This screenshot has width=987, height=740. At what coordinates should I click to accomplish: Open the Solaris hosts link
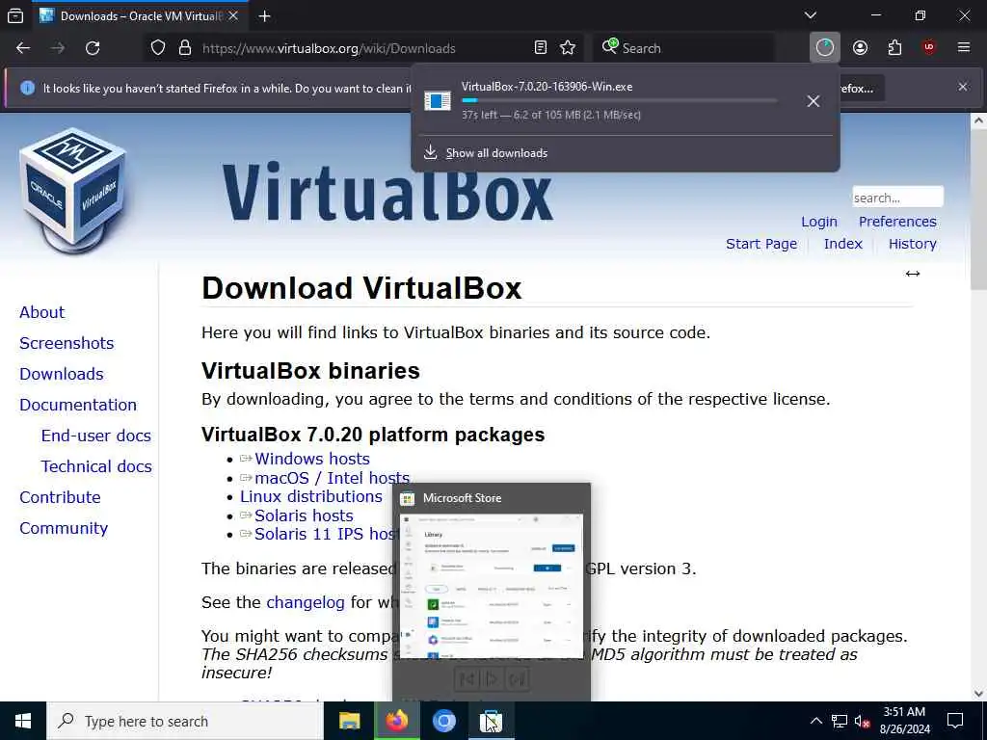304,515
